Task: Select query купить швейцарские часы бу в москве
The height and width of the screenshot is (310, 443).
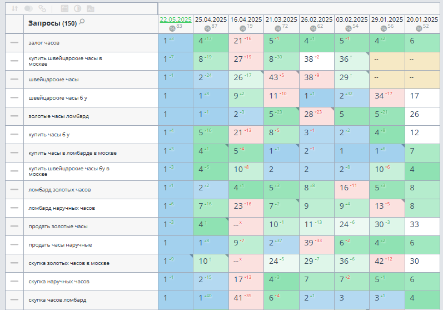Action: 69,171
